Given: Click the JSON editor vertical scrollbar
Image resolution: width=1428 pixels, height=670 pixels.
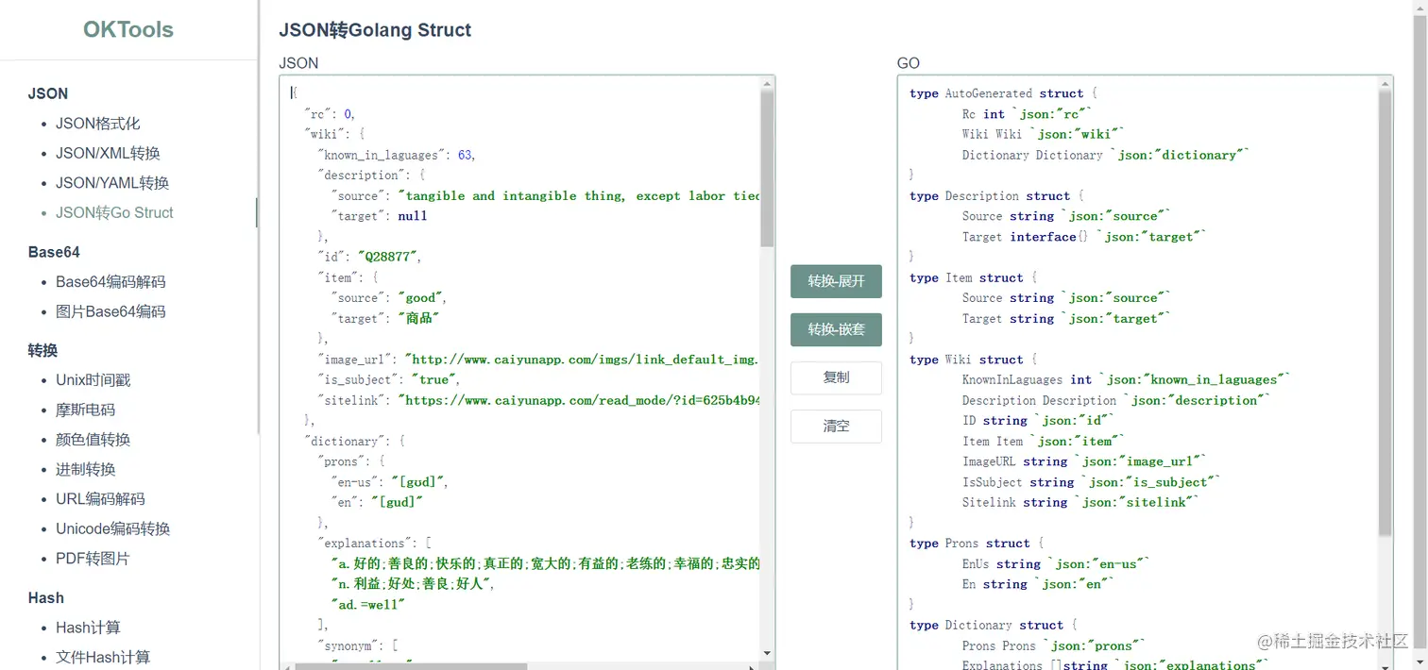Looking at the screenshot, I should click(767, 170).
